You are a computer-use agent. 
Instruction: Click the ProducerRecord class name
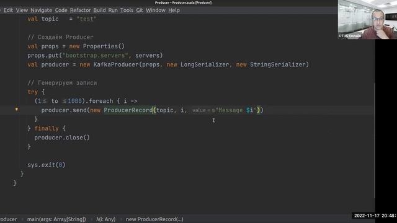click(x=128, y=110)
